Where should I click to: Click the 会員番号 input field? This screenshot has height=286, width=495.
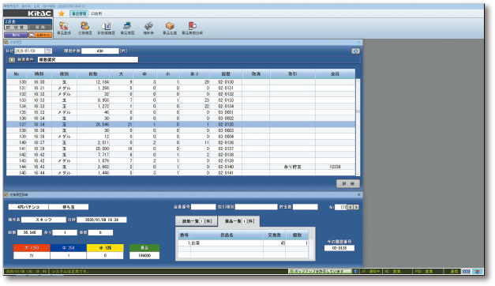point(204,207)
